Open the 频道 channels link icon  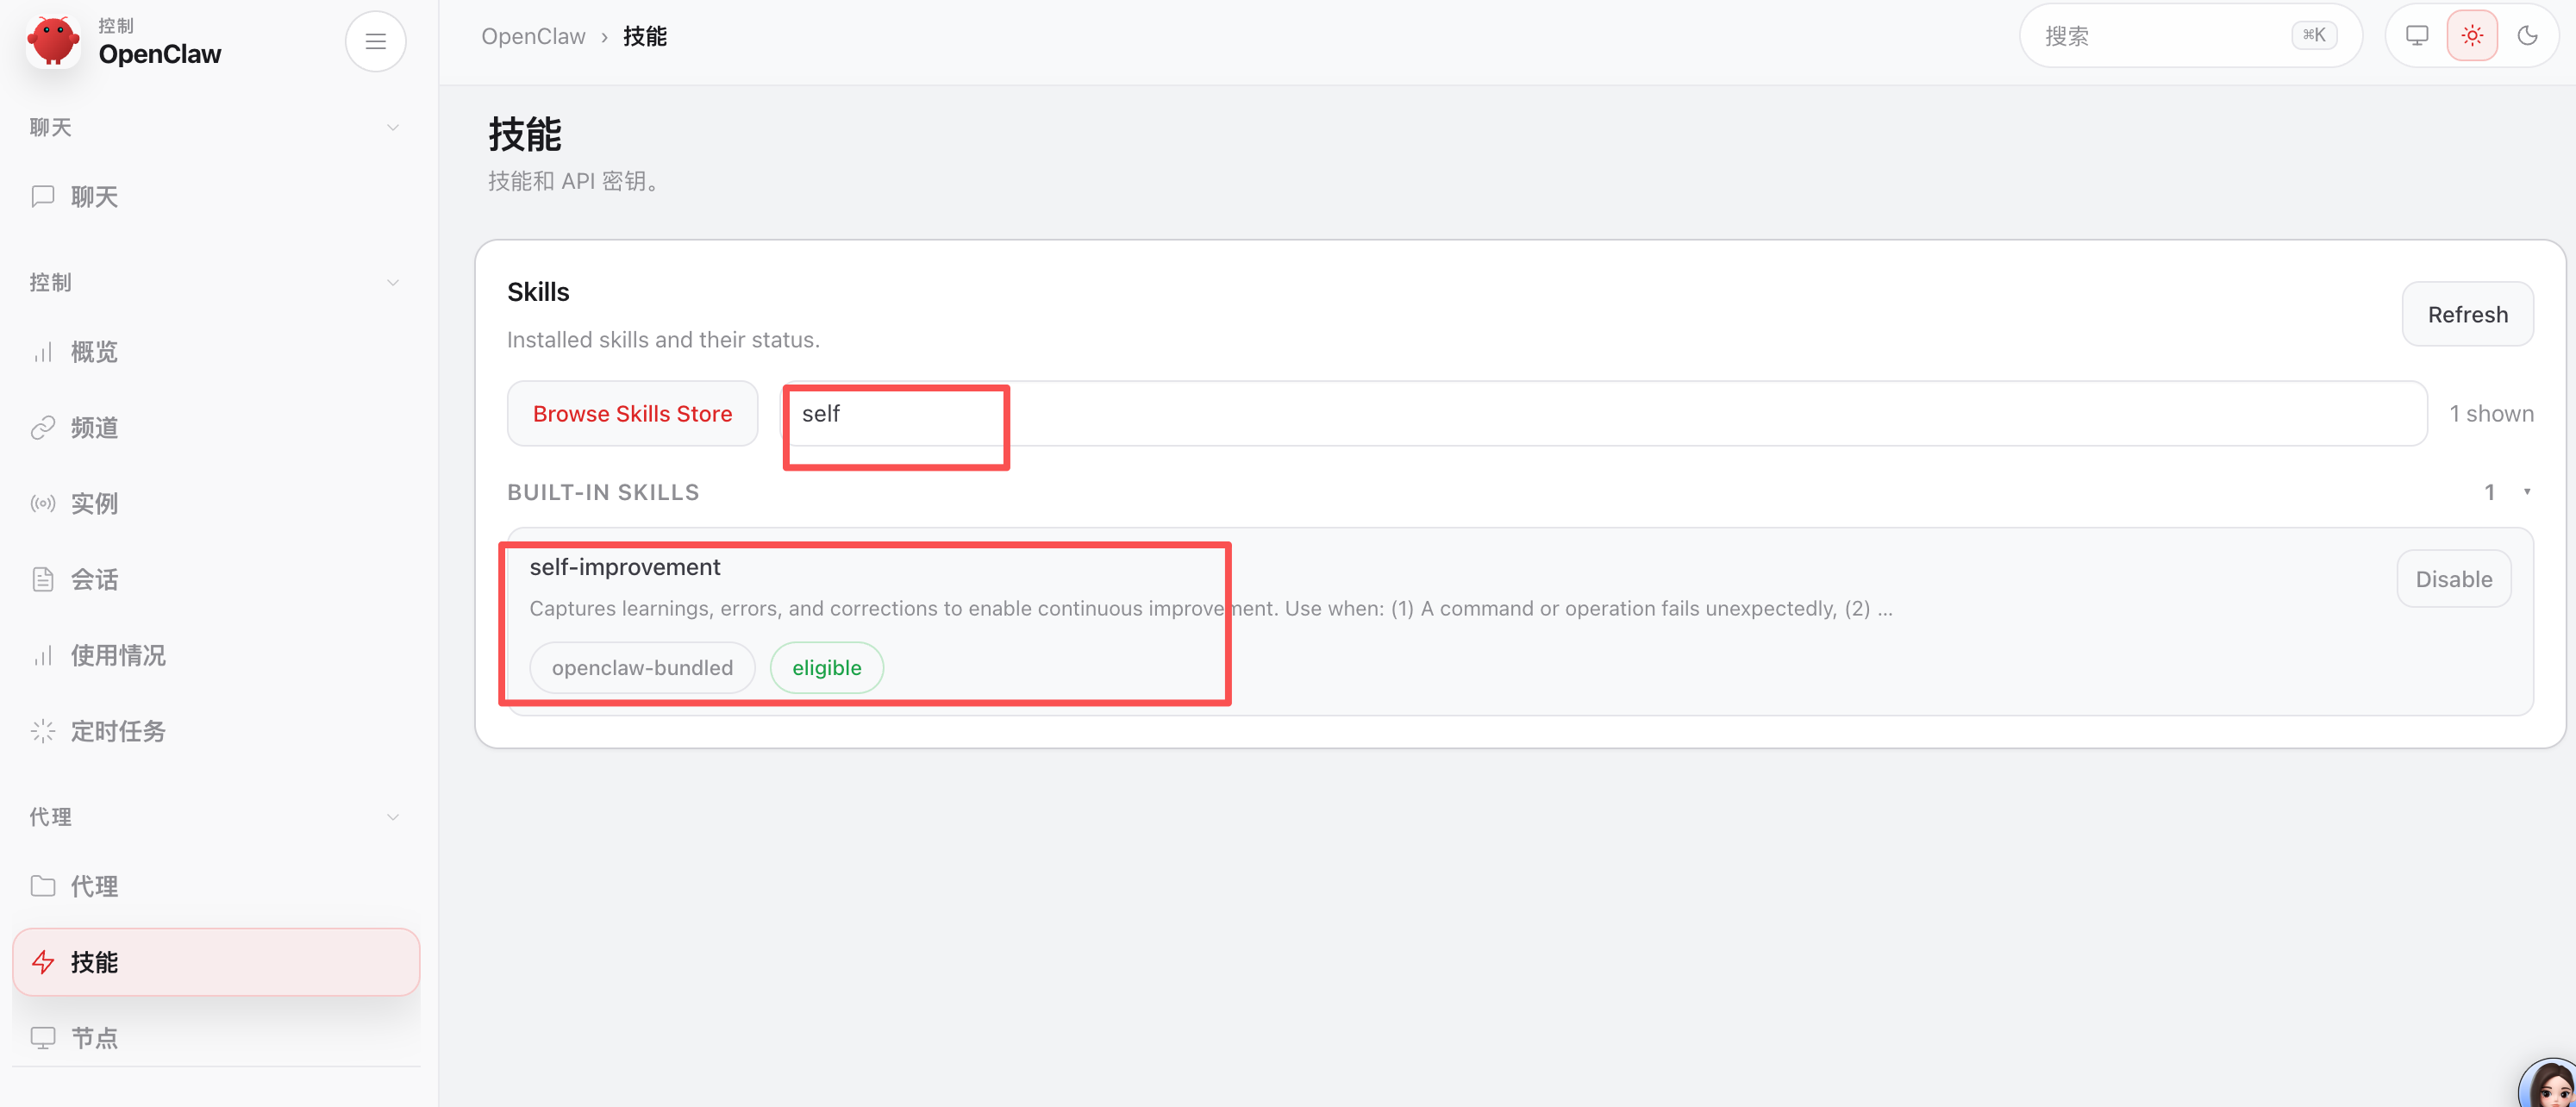point(43,428)
